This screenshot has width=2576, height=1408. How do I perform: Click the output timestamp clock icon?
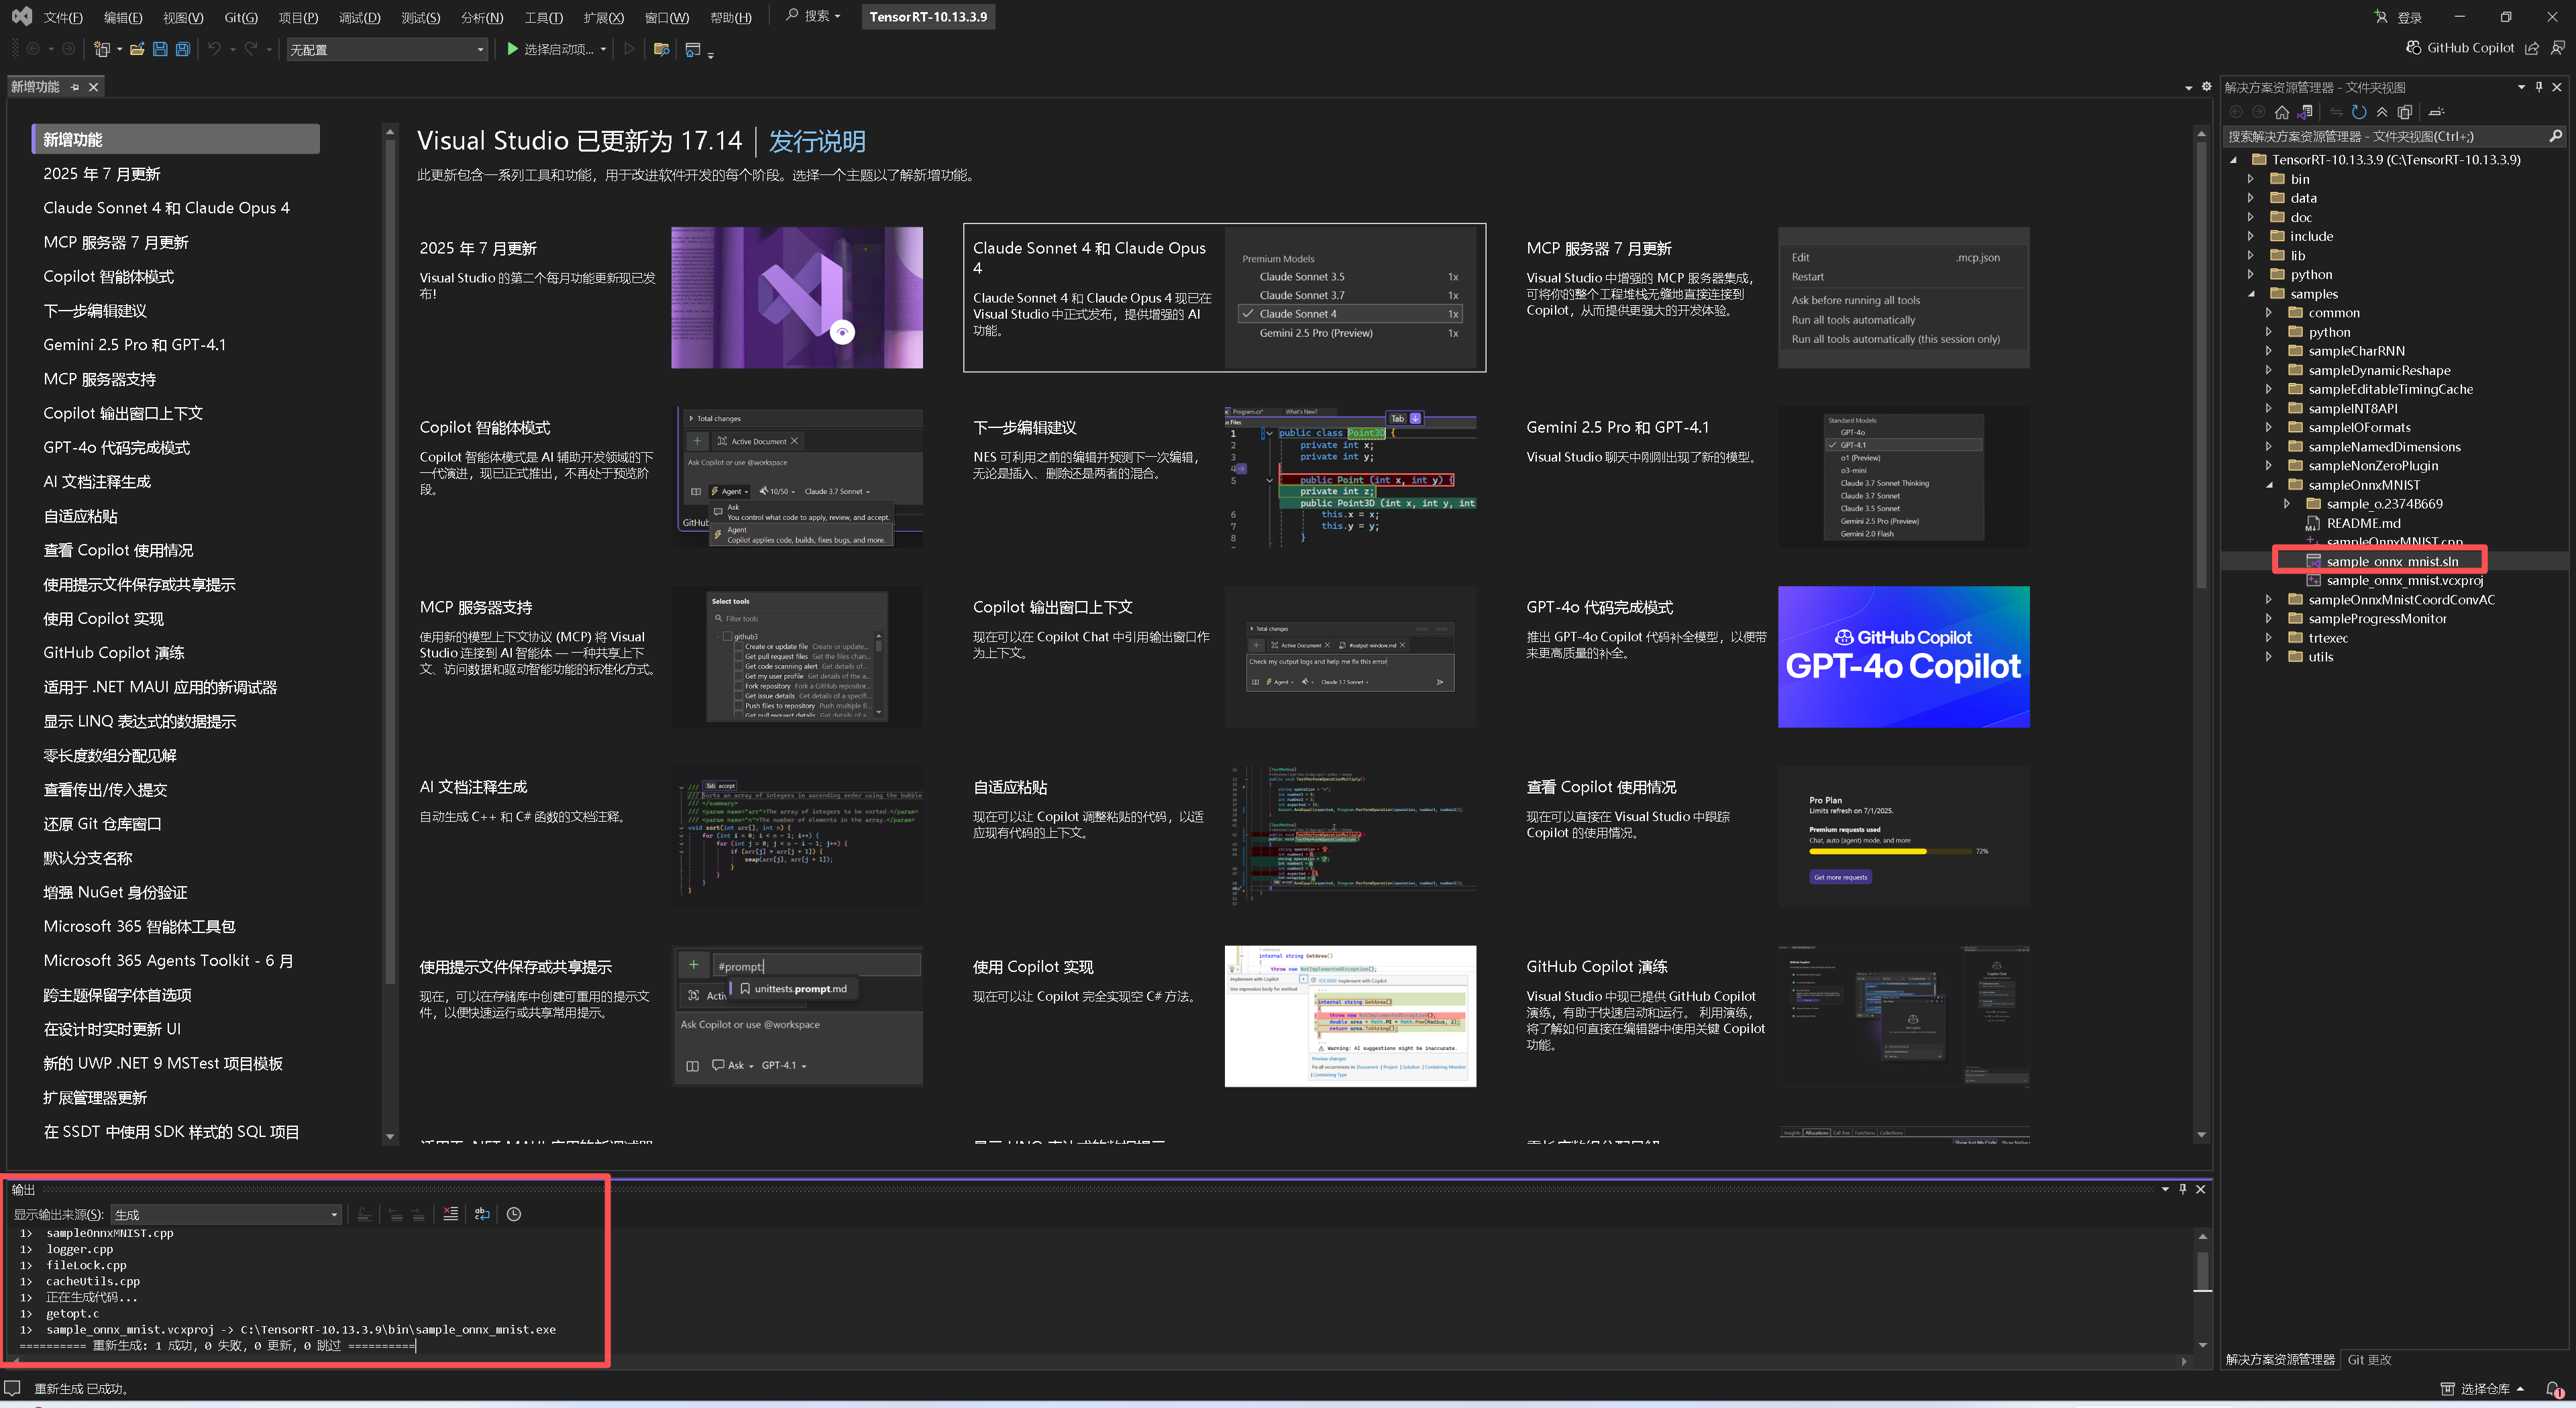[514, 1214]
